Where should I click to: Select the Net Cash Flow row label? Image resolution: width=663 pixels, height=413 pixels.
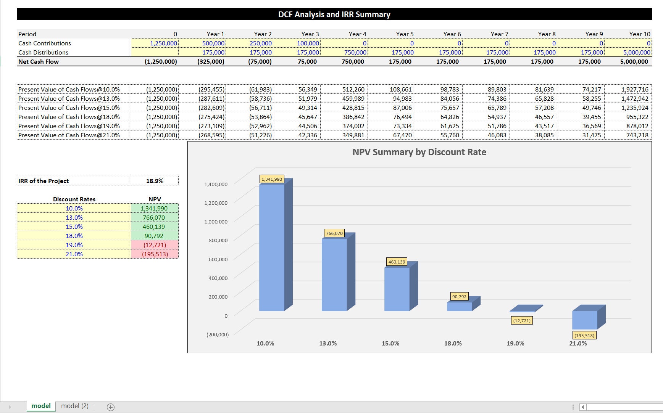[38, 61]
